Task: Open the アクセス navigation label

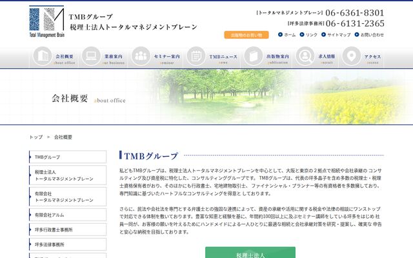Action: tap(373, 57)
